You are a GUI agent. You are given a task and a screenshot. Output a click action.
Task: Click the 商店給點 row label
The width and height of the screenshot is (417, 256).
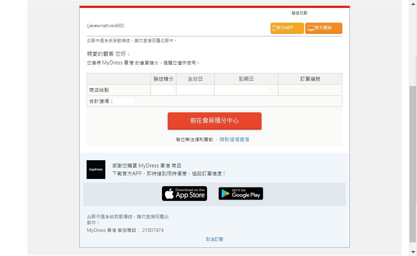point(99,90)
